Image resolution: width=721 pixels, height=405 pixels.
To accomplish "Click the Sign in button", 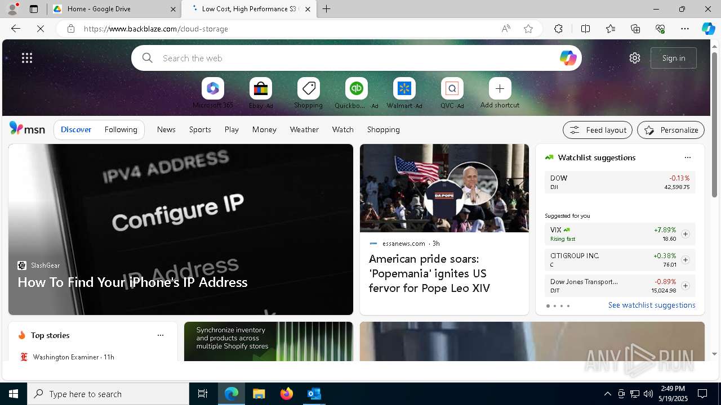I will tap(674, 58).
